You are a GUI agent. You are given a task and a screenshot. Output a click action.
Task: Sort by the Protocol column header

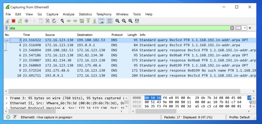click(118, 35)
